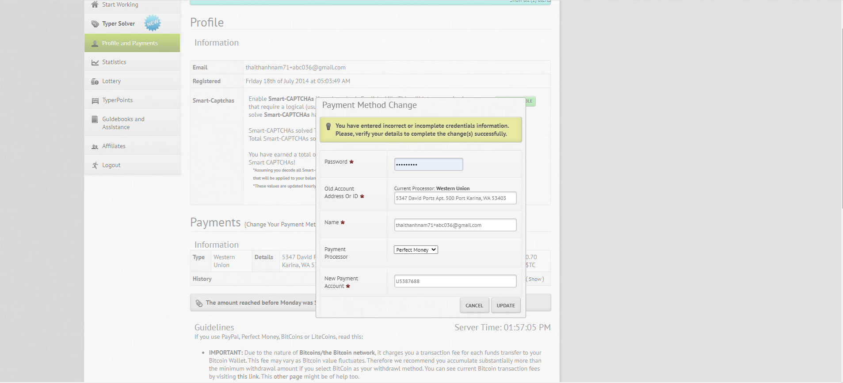Open Start Working in the sidebar
The image size is (843, 383).
(x=132, y=5)
